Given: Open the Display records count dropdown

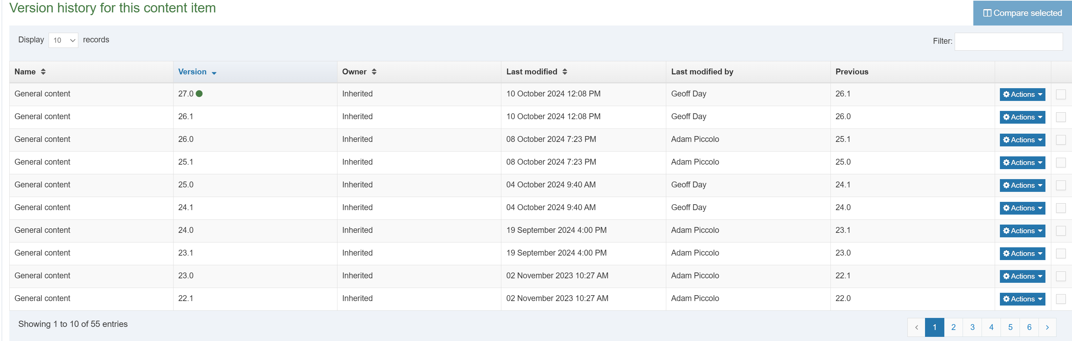Looking at the screenshot, I should point(63,40).
